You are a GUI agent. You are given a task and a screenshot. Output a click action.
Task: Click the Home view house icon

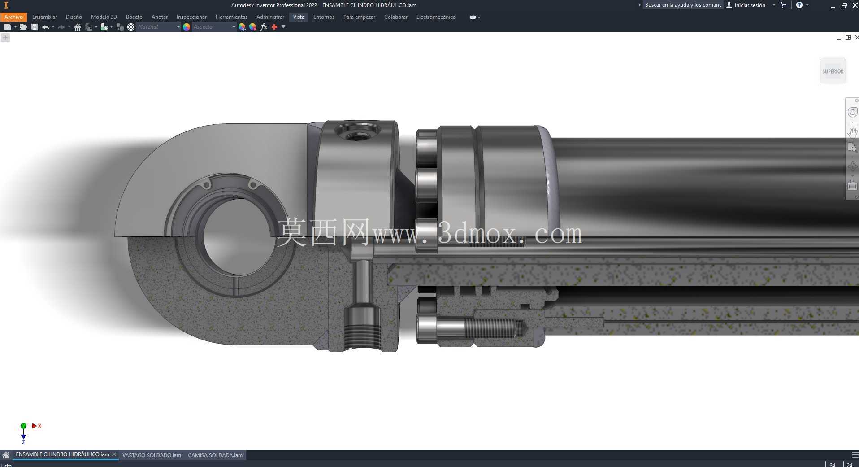coord(78,27)
